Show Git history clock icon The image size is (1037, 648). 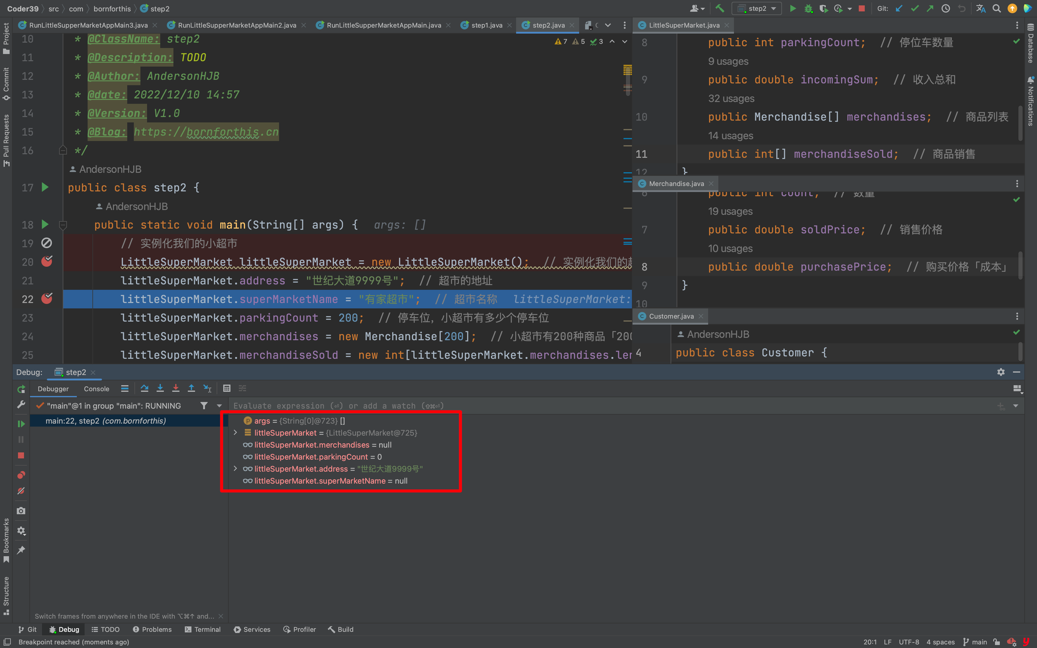946,9
